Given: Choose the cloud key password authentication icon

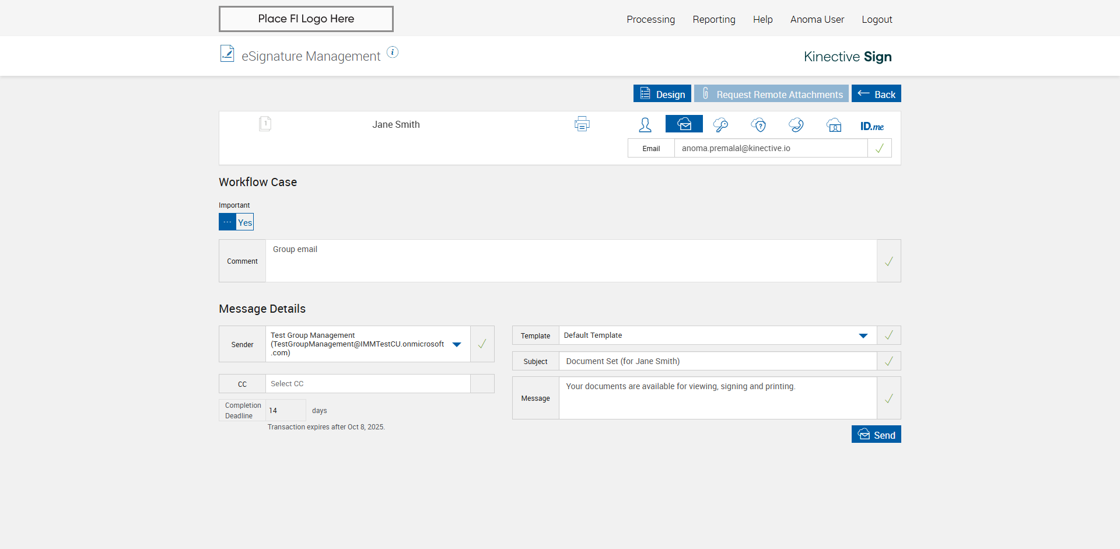Looking at the screenshot, I should (720, 125).
